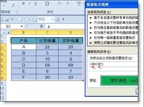
Task: Click the new document icon
Action: click(21, 20)
